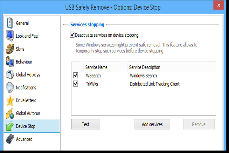Image resolution: width=229 pixels, height=153 pixels.
Task: Open the General clipboard icon
Action: (10, 23)
